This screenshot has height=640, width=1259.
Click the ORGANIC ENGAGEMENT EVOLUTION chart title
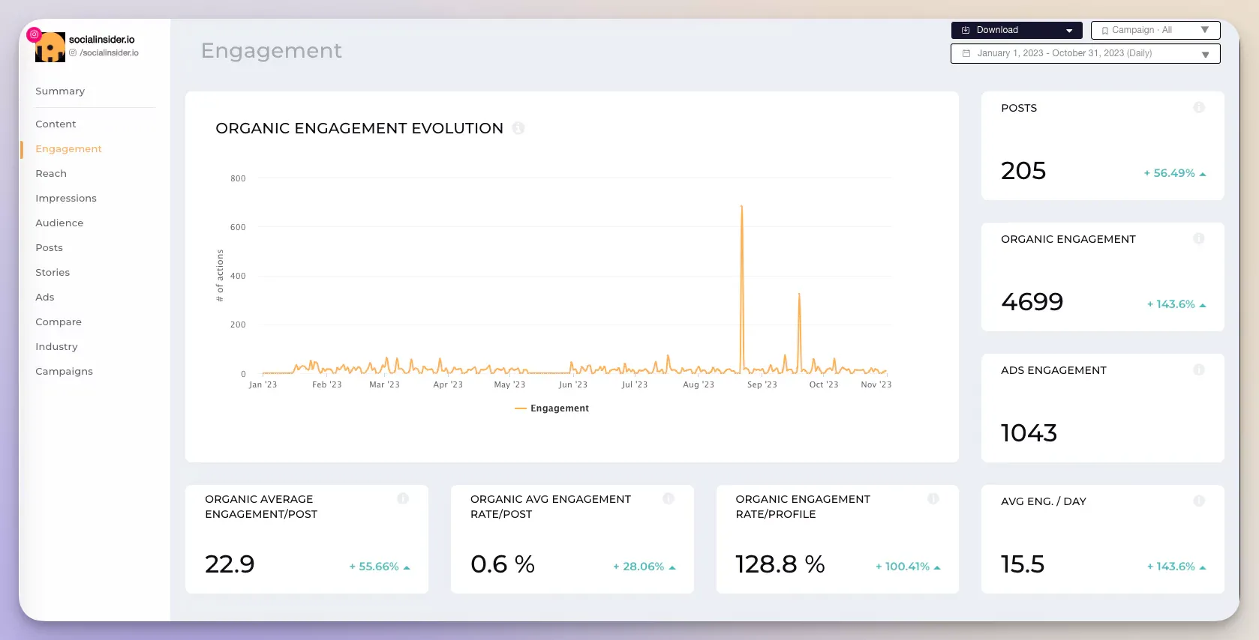point(359,129)
